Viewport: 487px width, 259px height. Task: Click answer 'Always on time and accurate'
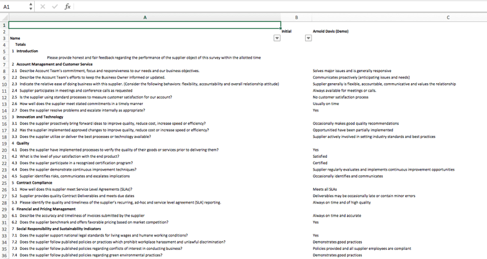tap(337, 216)
